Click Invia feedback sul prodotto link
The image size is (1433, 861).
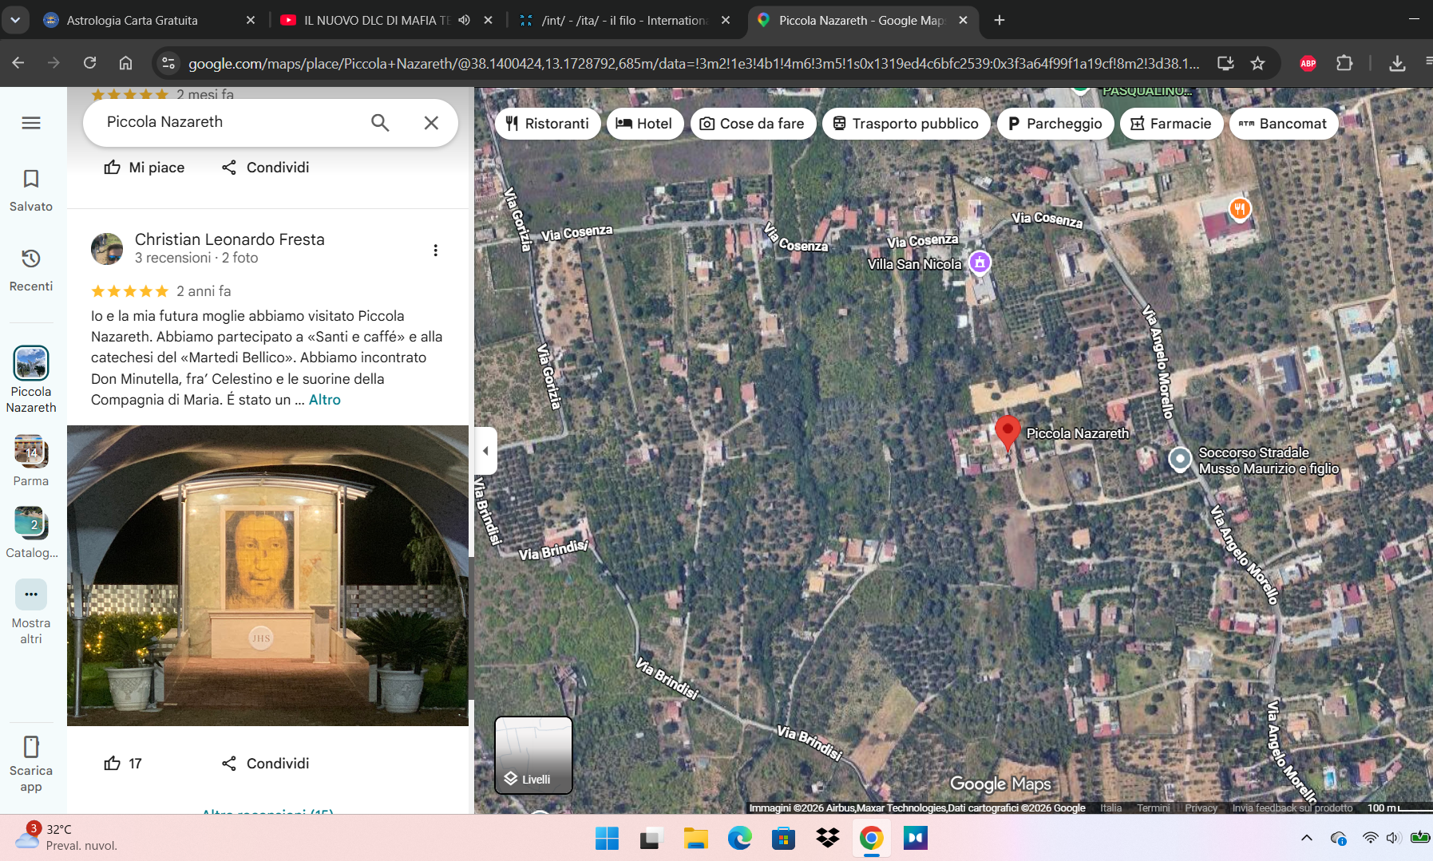click(x=1292, y=808)
